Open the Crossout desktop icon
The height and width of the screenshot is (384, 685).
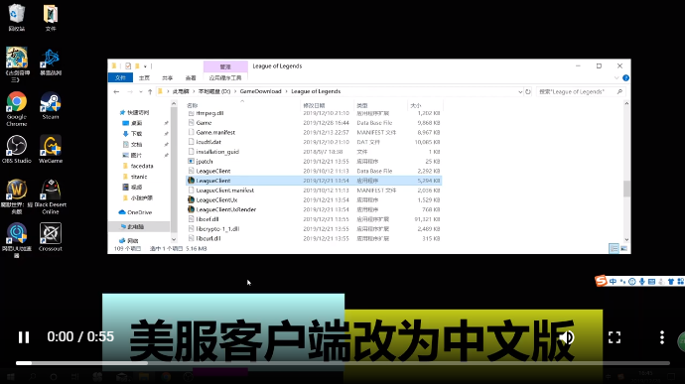51,237
